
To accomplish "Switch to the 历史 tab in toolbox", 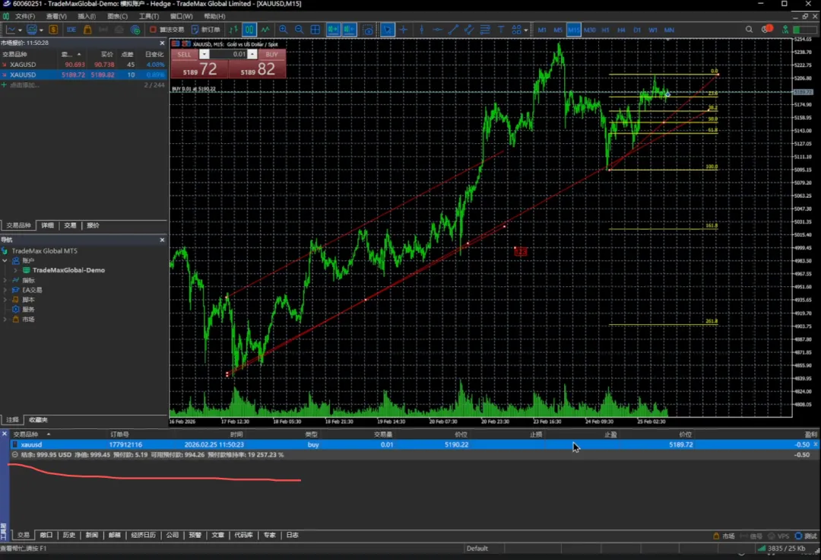I will pyautogui.click(x=69, y=535).
